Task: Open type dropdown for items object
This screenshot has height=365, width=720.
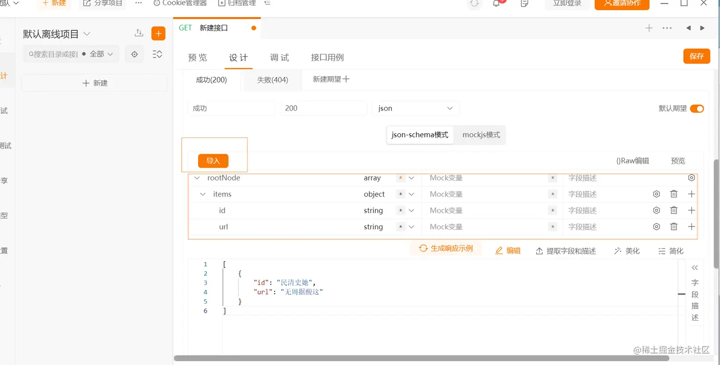Action: 411,194
